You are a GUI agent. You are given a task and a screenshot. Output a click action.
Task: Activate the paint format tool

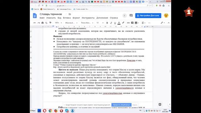click(50, 23)
